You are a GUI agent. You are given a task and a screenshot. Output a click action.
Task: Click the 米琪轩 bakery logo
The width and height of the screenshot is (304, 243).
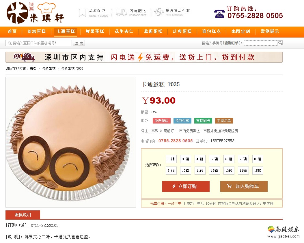point(35,13)
